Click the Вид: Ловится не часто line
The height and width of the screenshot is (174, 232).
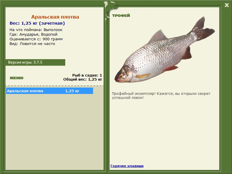[32, 44]
